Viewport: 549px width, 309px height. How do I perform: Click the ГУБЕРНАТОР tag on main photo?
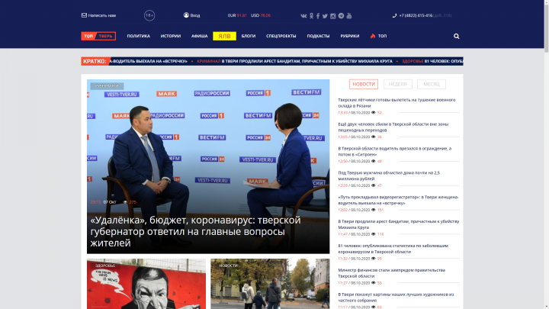coord(107,85)
